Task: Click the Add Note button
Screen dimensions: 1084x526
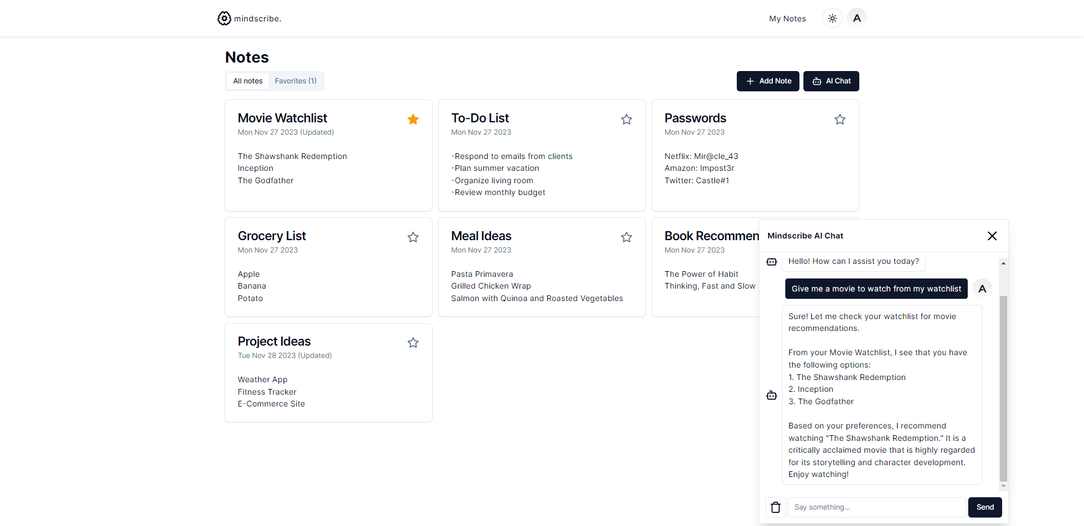Action: 768,81
